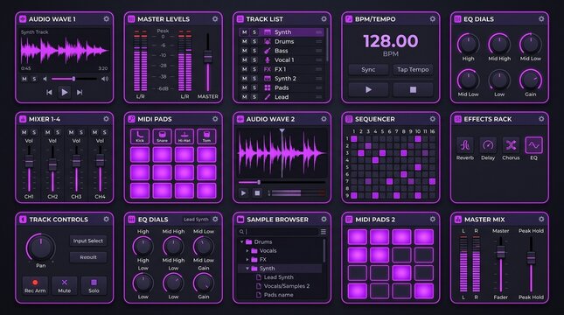
Task: Open the Sequencer panel settings gear
Action: 432,119
